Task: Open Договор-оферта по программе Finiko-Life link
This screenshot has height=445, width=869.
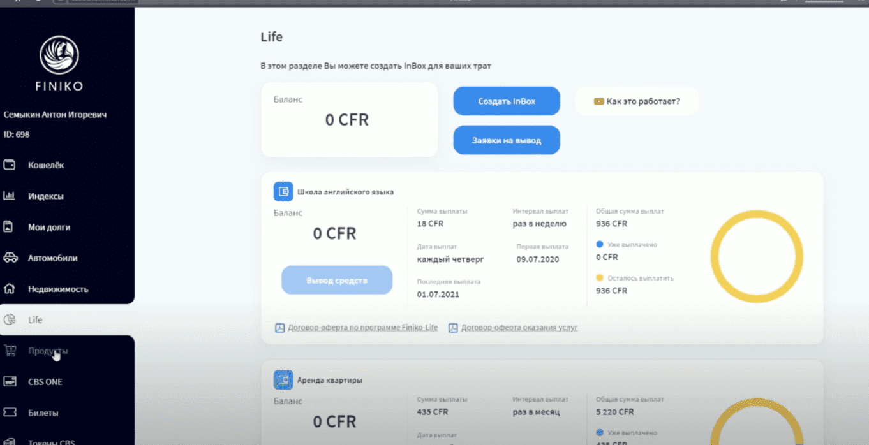Action: (x=362, y=328)
